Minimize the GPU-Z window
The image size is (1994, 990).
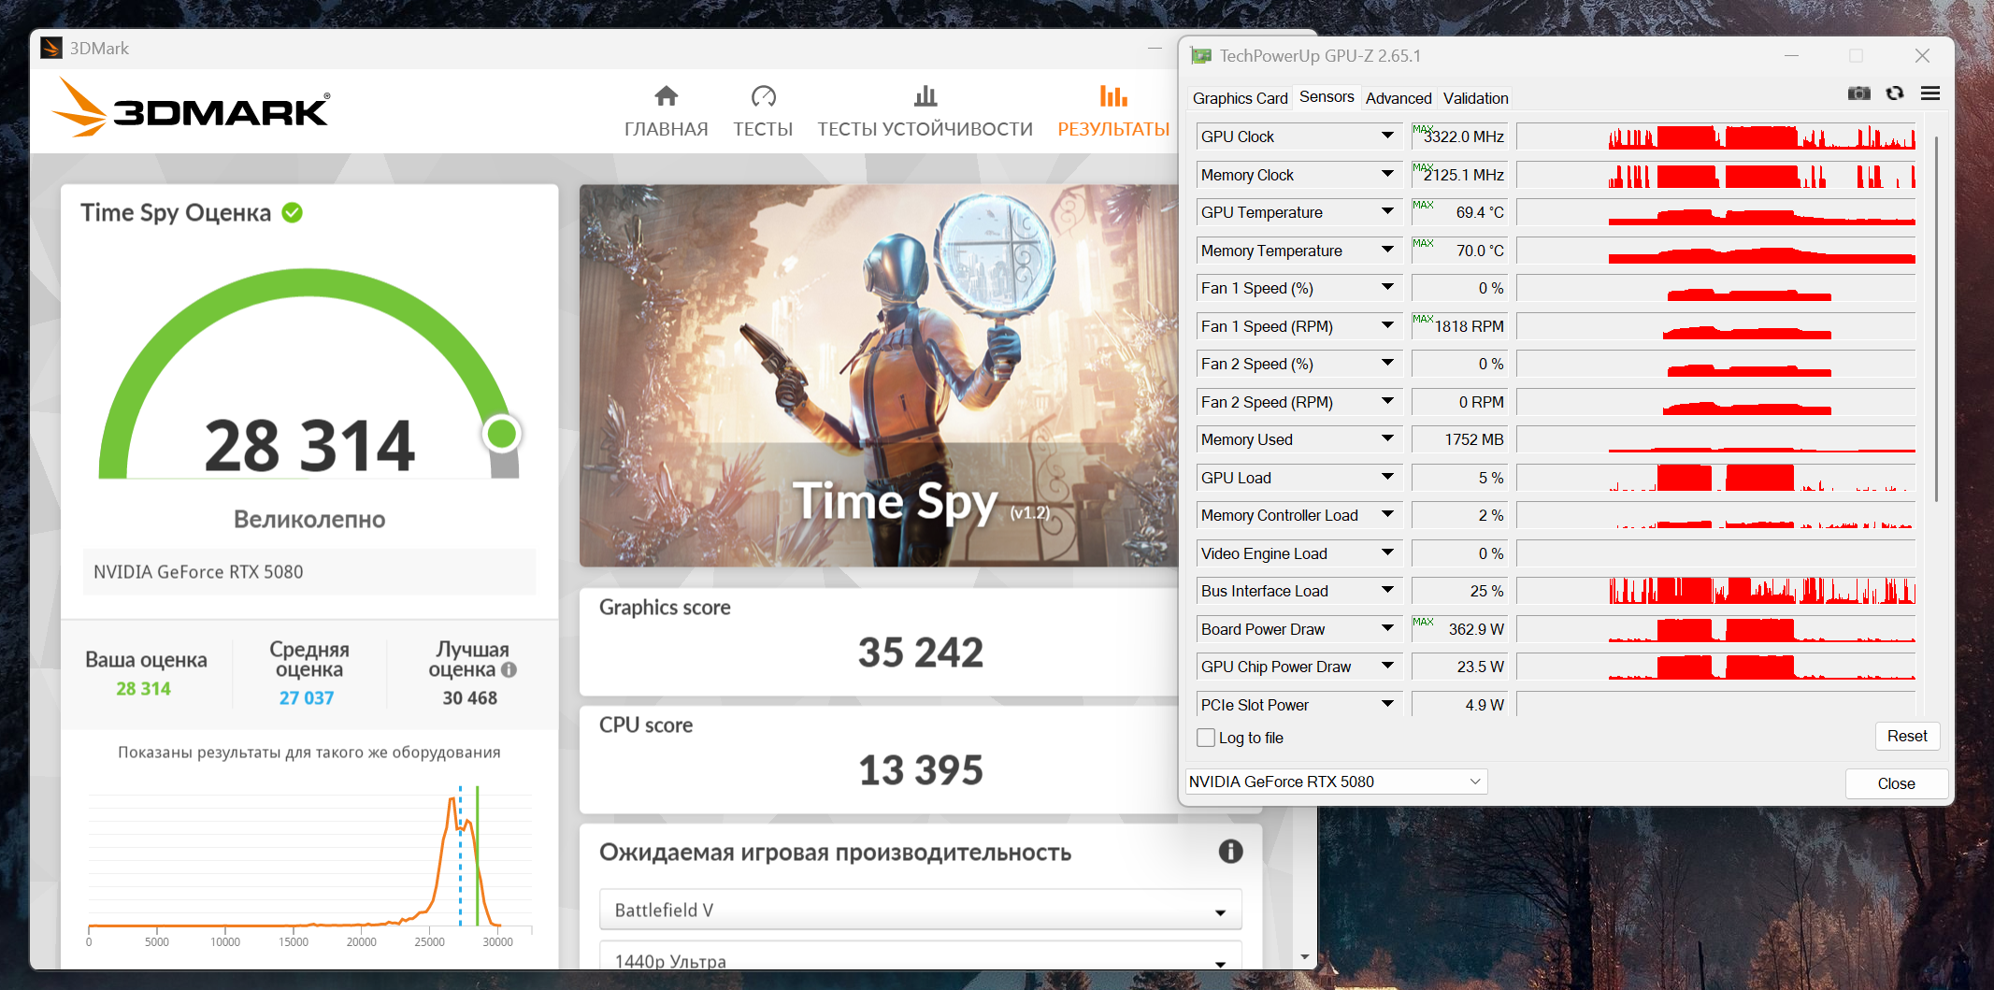1791,56
